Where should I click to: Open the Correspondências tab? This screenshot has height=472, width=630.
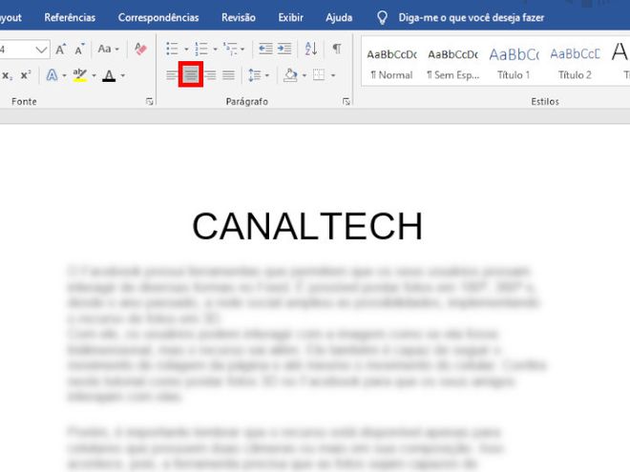(x=158, y=18)
